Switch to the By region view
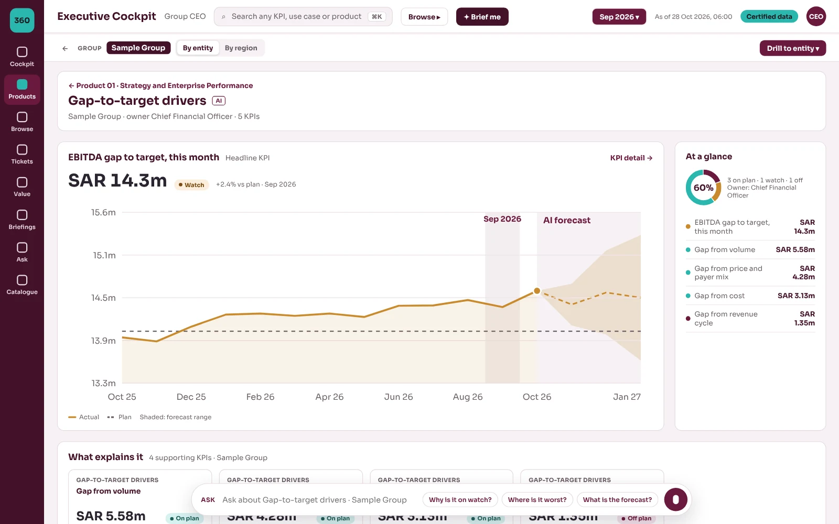 coord(241,48)
